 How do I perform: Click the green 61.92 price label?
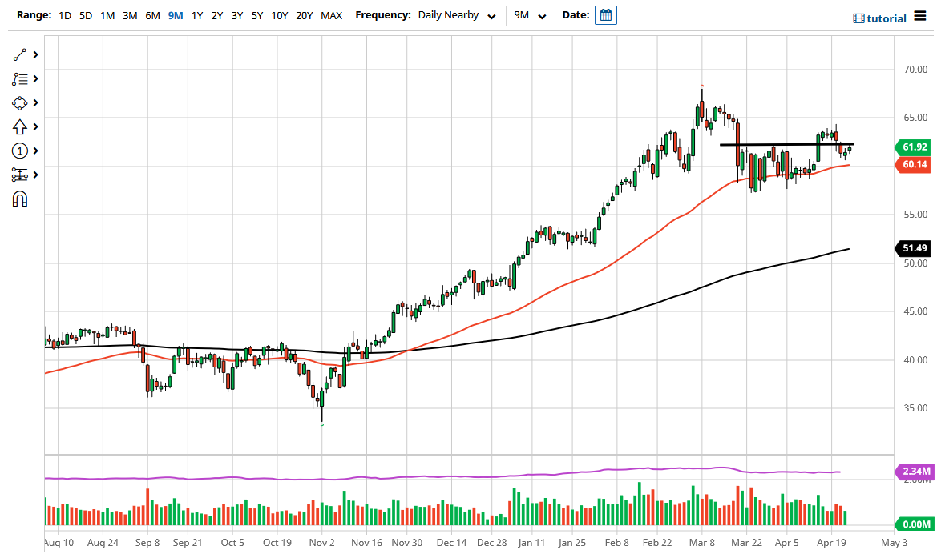(x=915, y=147)
